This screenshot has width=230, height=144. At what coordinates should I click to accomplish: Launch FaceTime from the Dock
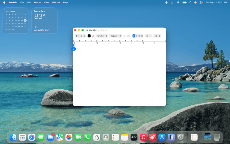click(78, 137)
